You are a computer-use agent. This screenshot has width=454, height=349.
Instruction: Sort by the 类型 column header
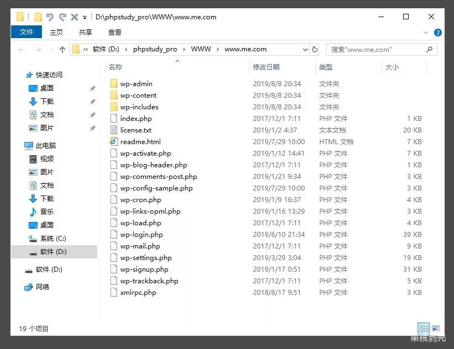[x=325, y=67]
